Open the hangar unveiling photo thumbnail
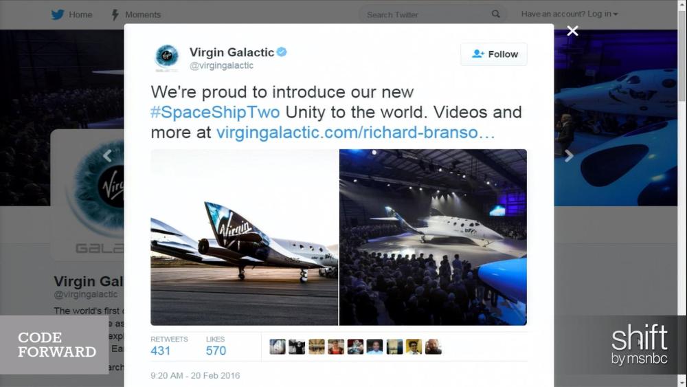Screen dimensions: 687x387 coord(433,237)
